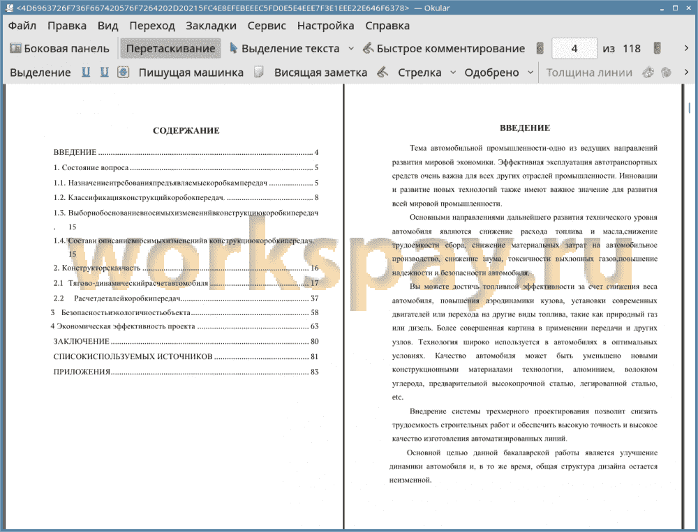
Task: Click the total page count 118
Action: click(x=632, y=49)
